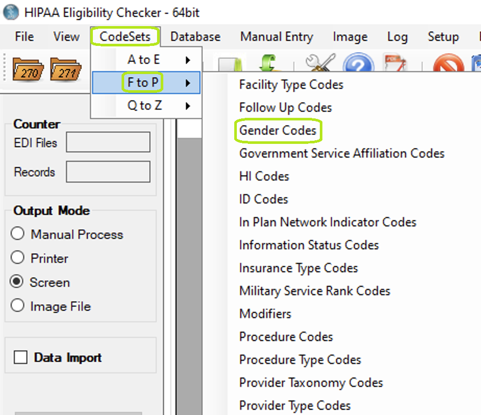Enable the Data Import checkbox
The height and width of the screenshot is (415, 481).
[x=20, y=357]
